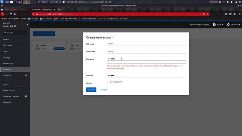Open Kali Forums bookmark

tap(46, 19)
